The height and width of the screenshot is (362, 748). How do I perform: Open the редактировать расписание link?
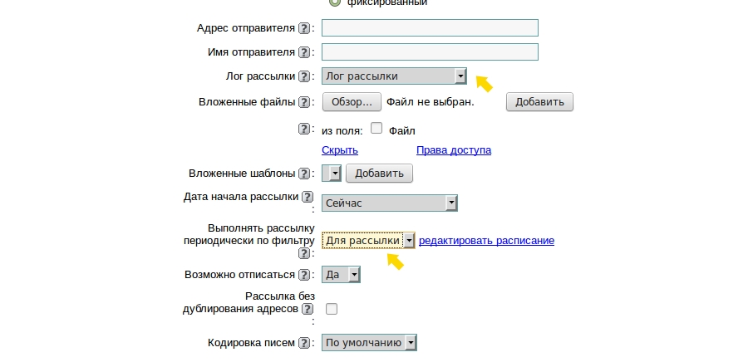point(486,241)
